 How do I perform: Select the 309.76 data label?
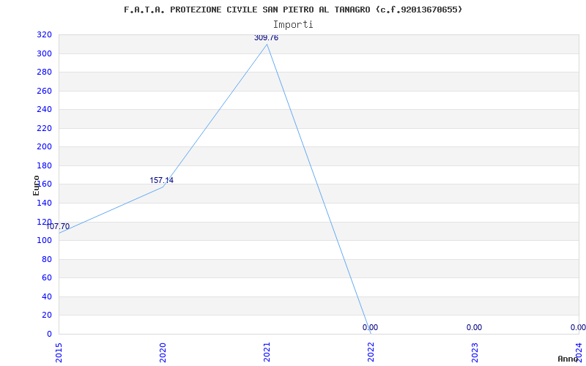click(x=266, y=38)
